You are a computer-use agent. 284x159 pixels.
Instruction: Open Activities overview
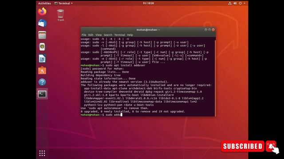[x=44, y=3]
